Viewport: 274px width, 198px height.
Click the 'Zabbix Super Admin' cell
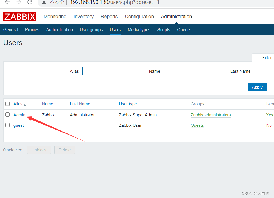(x=138, y=115)
